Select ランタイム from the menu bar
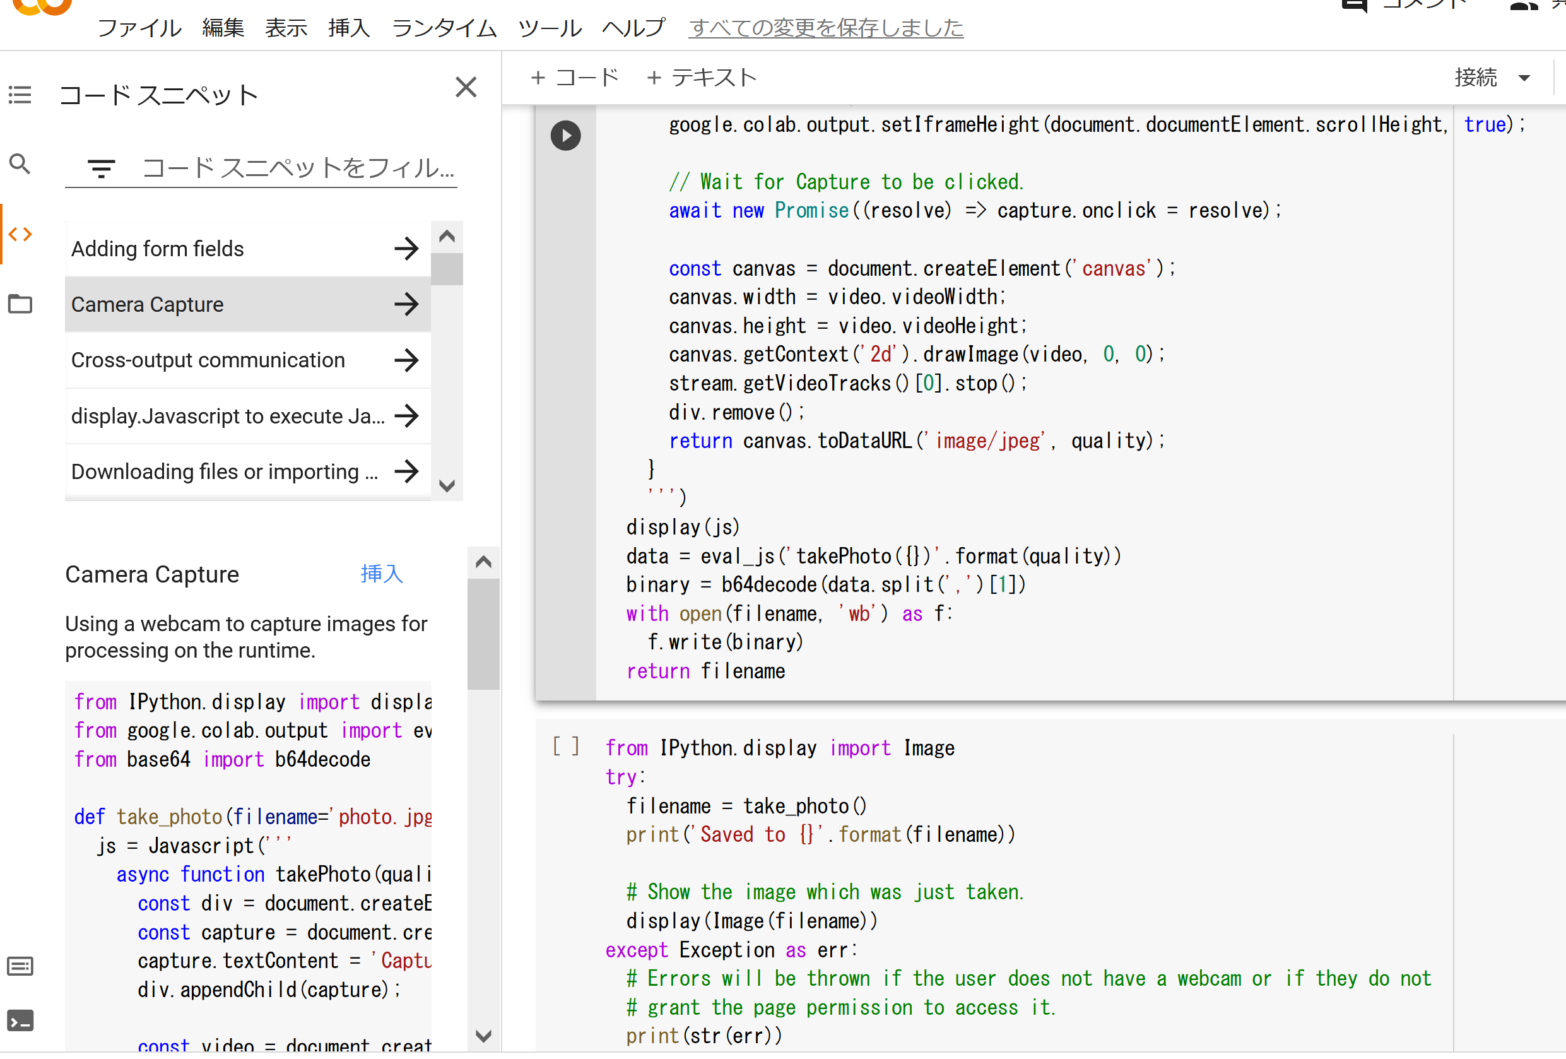The width and height of the screenshot is (1566, 1059). tap(445, 26)
